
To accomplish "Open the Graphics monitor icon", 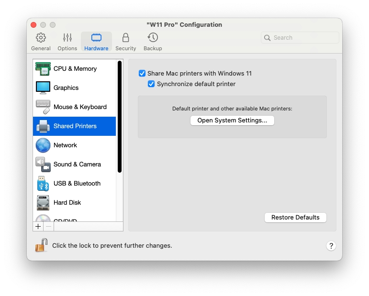I will click(43, 88).
